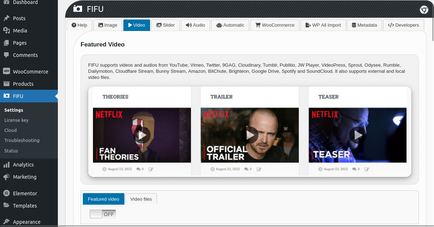Click the Templates folder icon

6,205
